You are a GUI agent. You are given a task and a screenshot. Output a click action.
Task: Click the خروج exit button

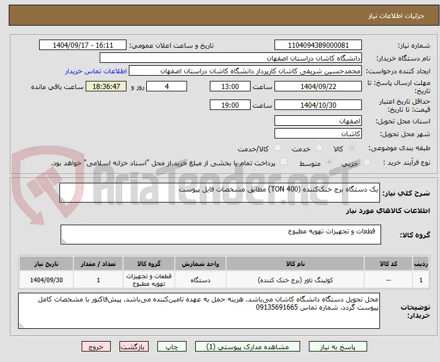pyautogui.click(x=96, y=347)
